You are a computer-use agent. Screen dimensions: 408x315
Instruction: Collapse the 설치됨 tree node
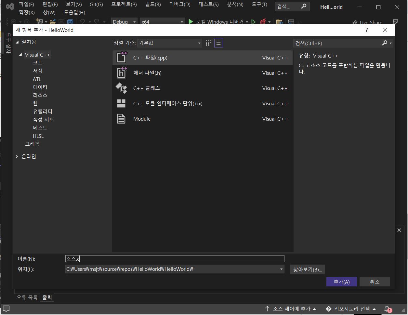point(18,42)
